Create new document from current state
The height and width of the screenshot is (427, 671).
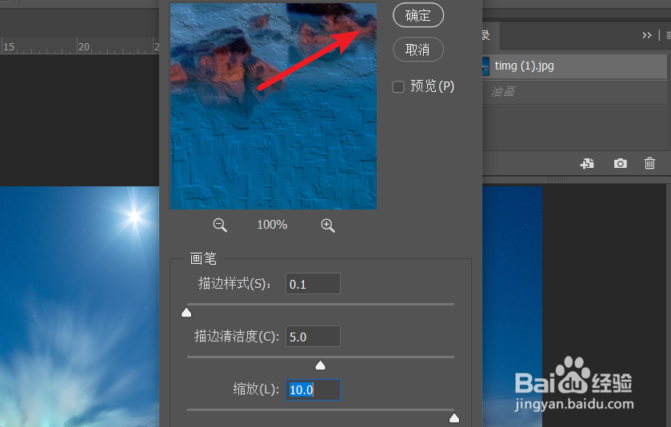[587, 163]
